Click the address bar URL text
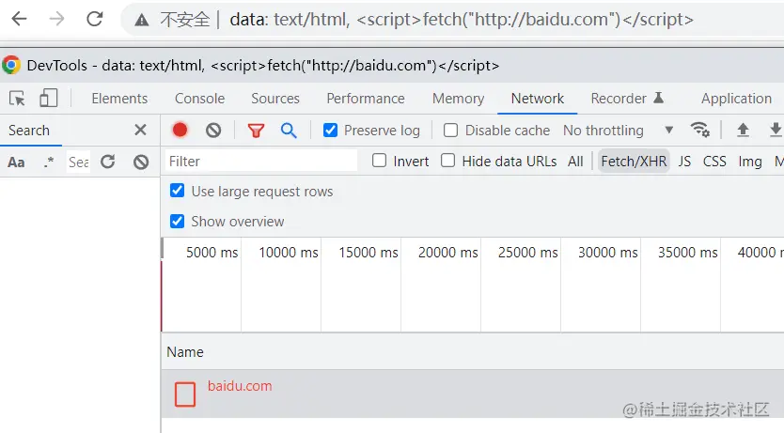This screenshot has height=433, width=784. coord(462,20)
